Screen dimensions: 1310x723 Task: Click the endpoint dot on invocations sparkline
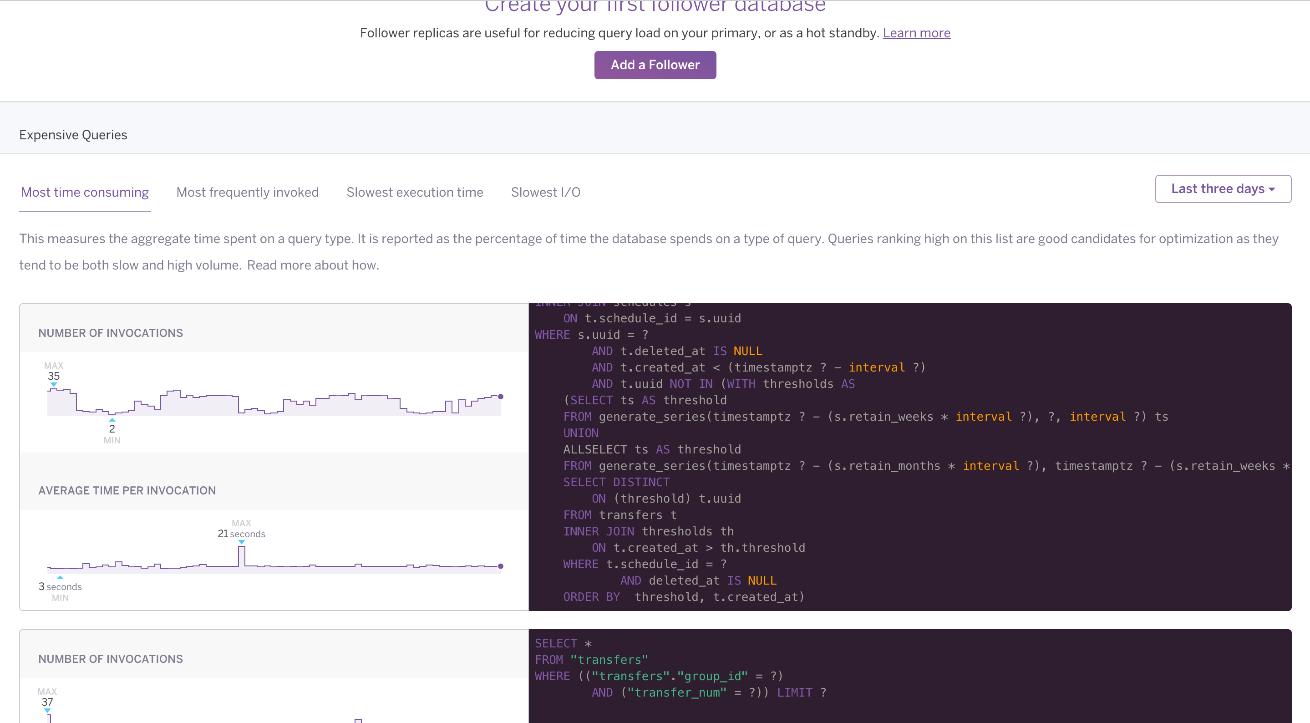coord(500,396)
